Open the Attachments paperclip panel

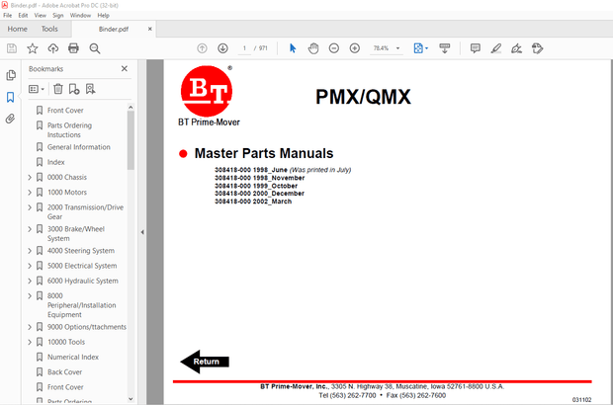[11, 119]
